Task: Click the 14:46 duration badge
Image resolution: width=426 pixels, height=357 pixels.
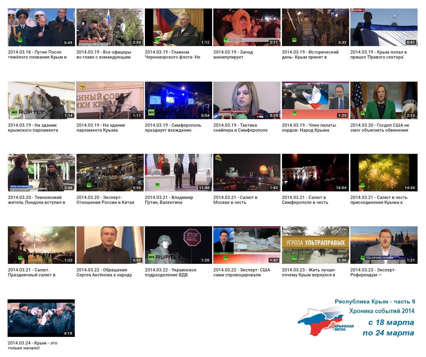Action: [x=410, y=188]
